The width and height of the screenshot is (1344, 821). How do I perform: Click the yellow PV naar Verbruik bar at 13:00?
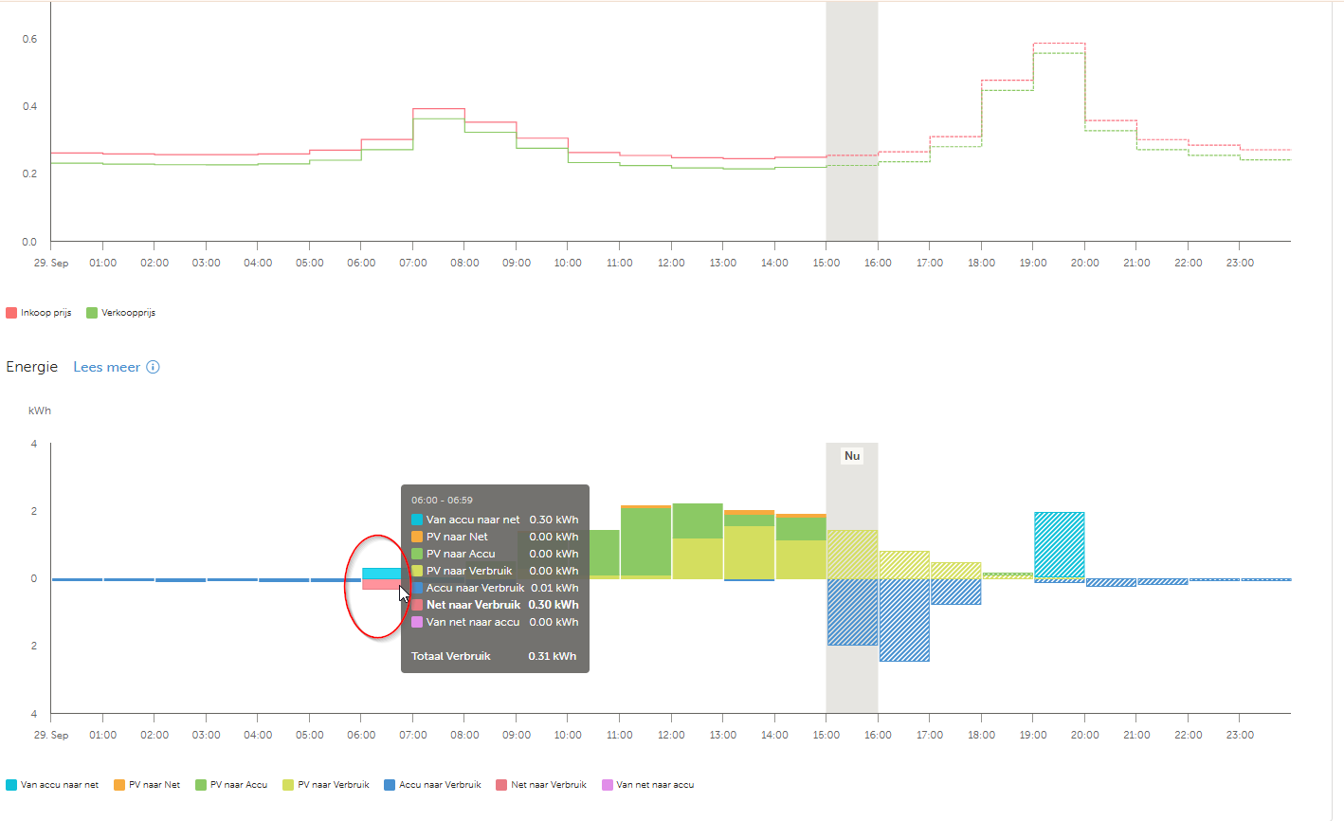749,552
